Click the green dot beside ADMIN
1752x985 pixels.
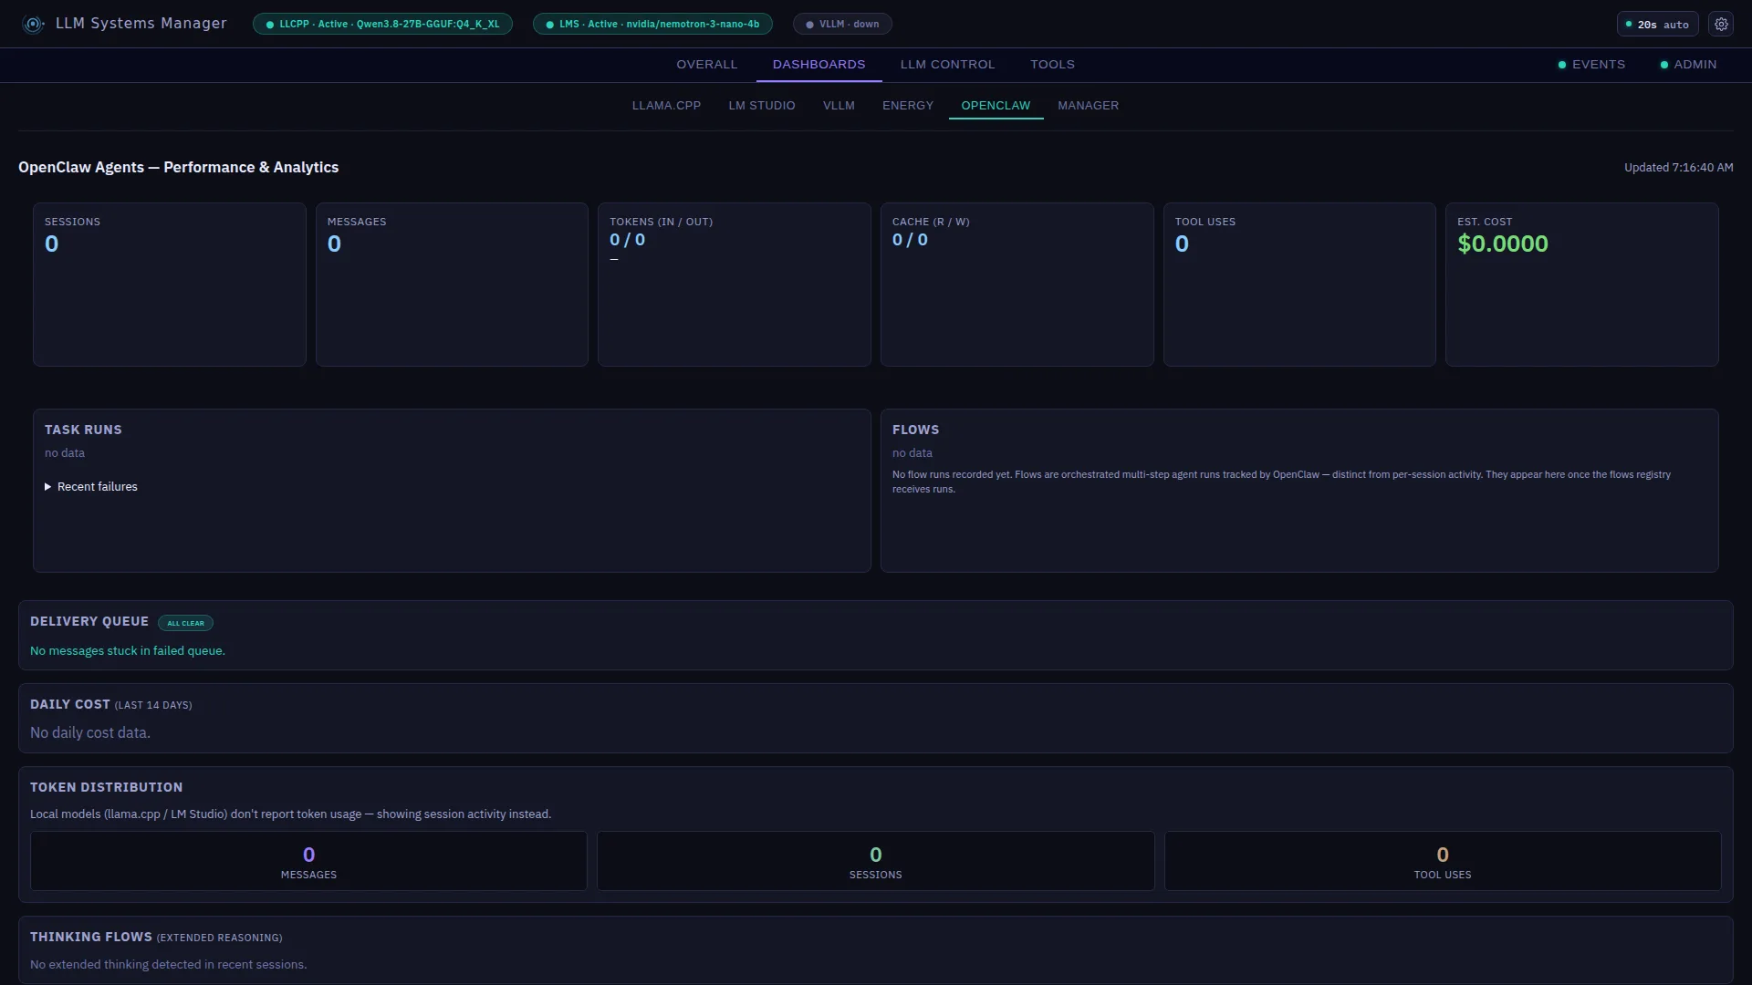[1664, 65]
